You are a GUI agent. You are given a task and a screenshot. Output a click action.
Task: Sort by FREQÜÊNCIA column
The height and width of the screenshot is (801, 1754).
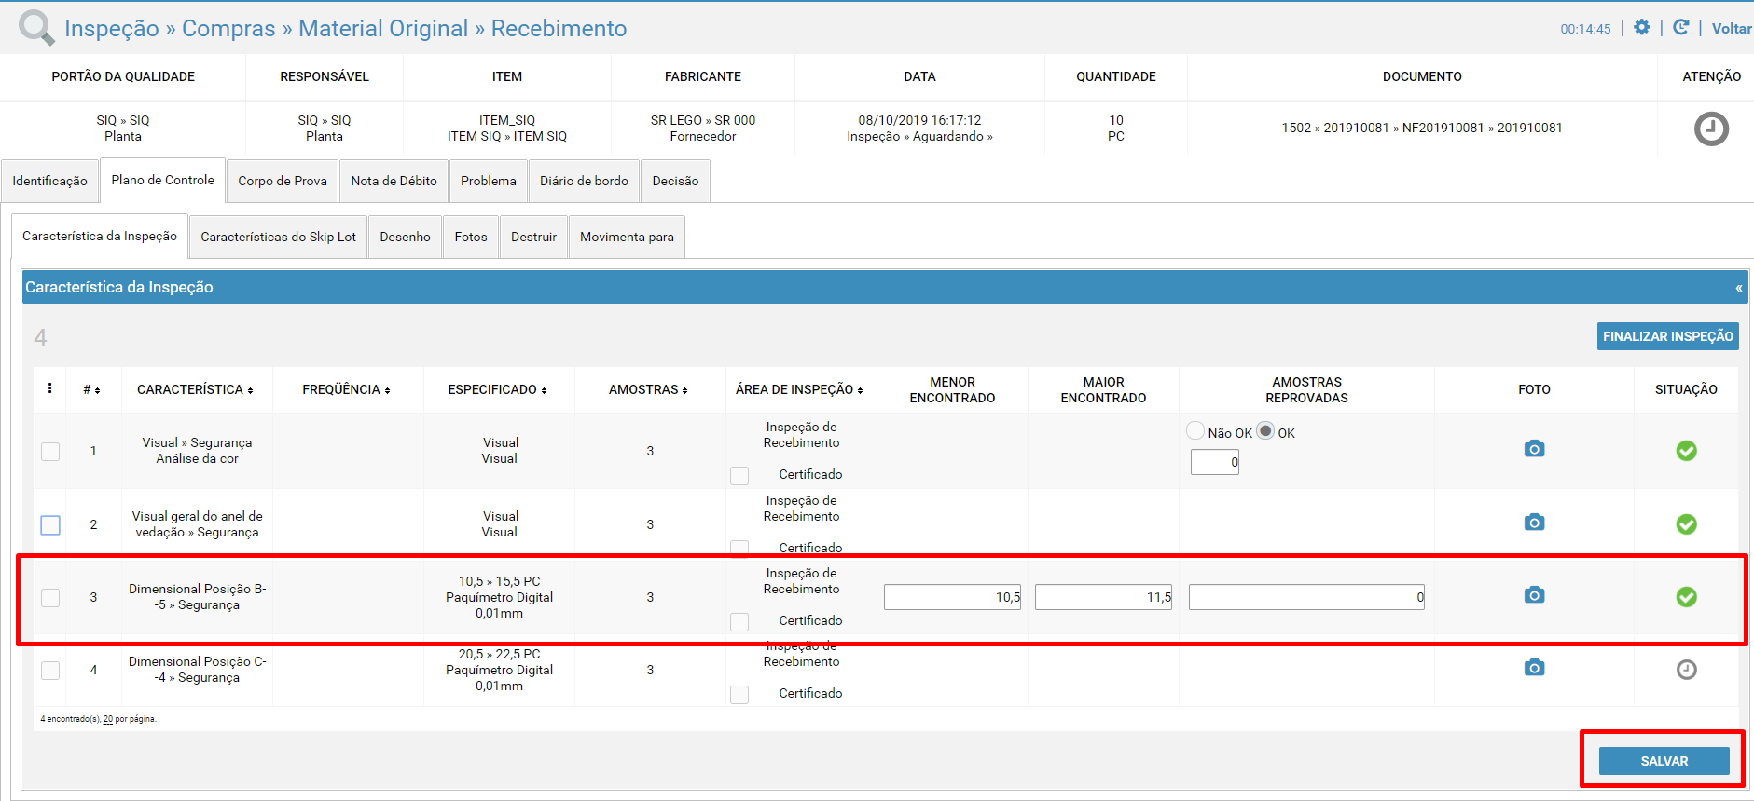(346, 389)
